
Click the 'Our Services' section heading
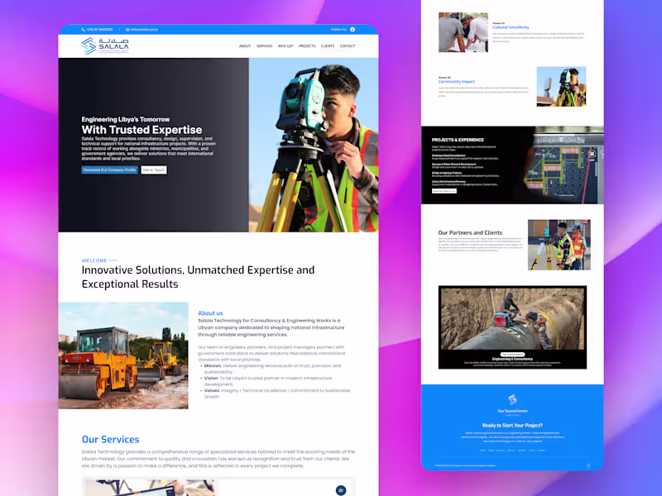point(110,439)
